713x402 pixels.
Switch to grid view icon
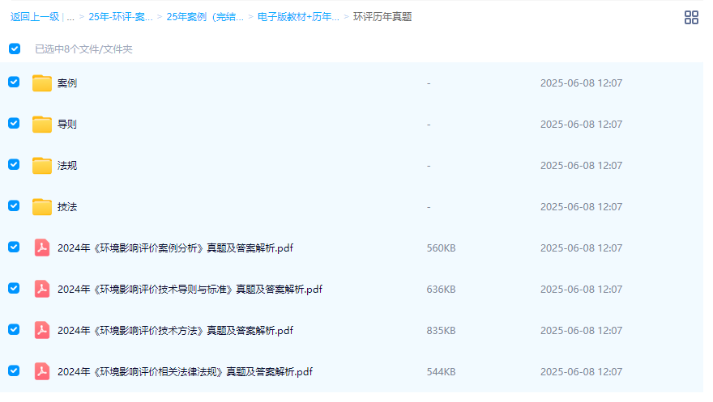tap(691, 18)
